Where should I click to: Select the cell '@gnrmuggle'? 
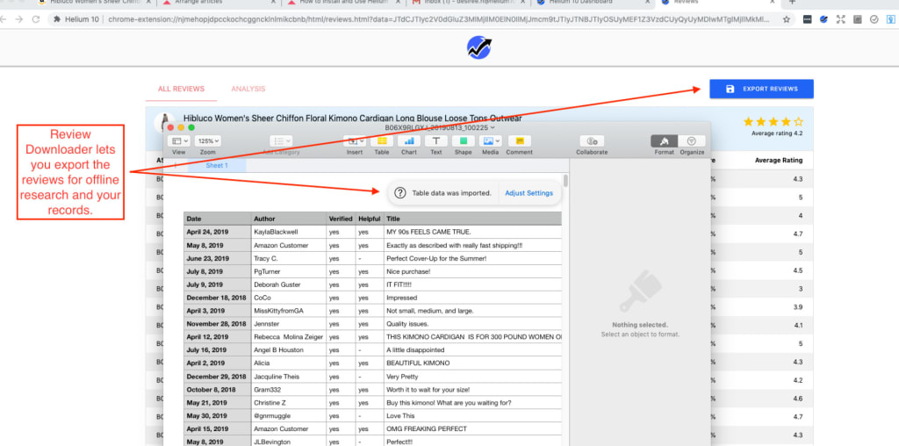tap(289, 416)
